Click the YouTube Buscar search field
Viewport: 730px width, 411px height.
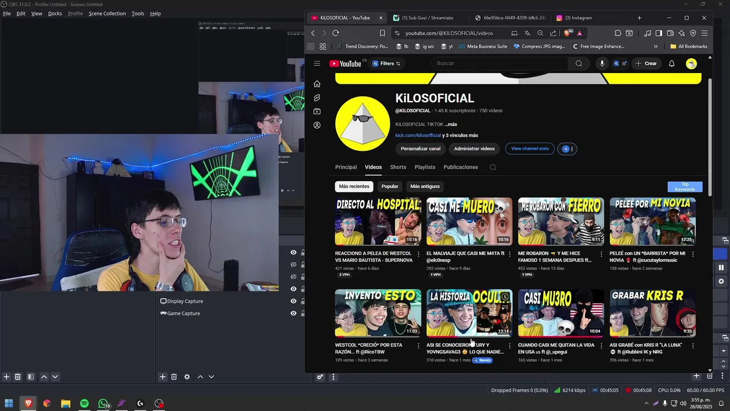coord(500,63)
